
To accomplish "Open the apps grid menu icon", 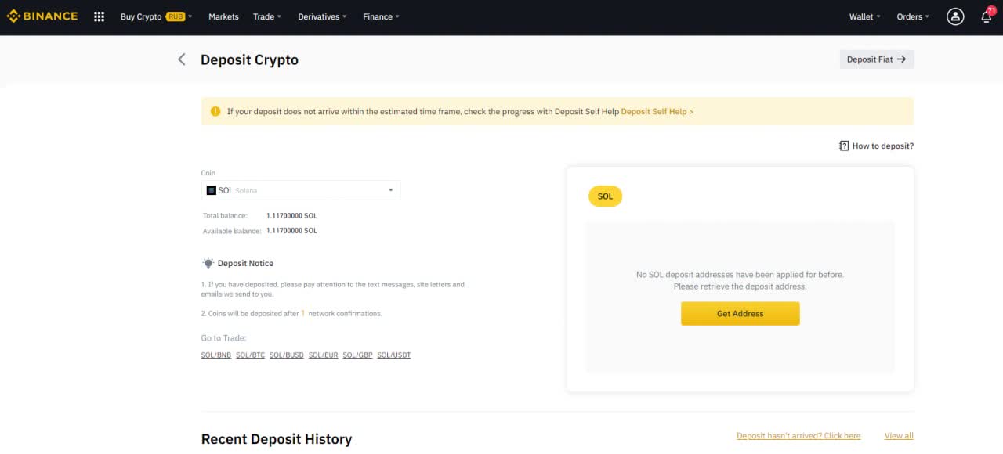I will 99,16.
